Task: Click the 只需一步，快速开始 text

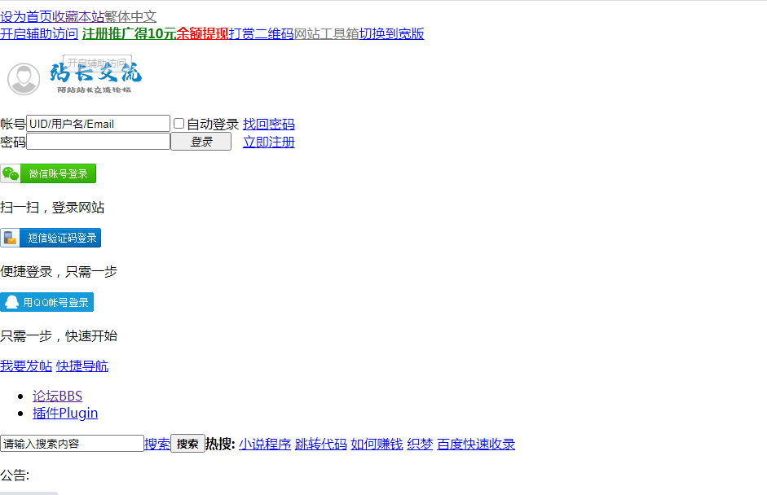Action: click(x=59, y=336)
